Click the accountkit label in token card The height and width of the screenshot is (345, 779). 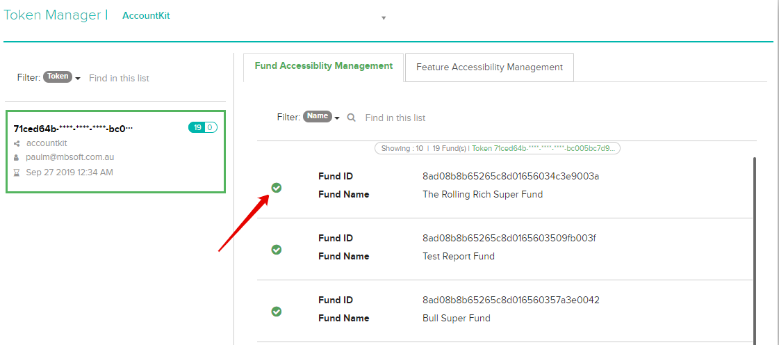click(47, 143)
